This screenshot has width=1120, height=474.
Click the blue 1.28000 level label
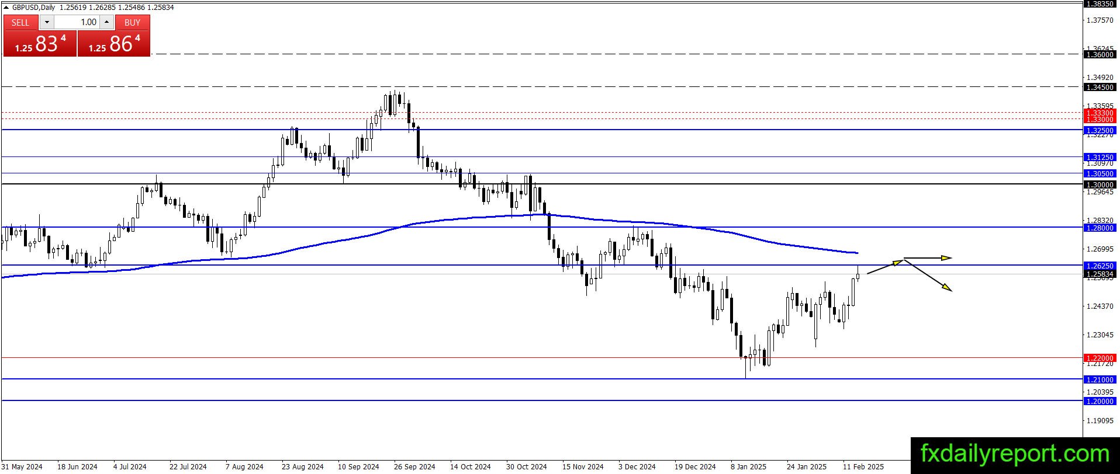1100,228
